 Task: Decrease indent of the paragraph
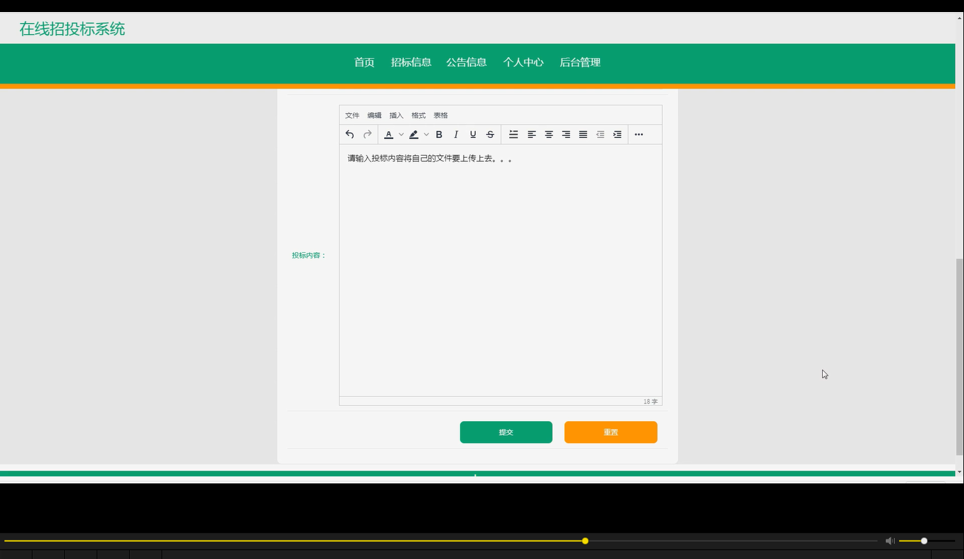point(600,135)
